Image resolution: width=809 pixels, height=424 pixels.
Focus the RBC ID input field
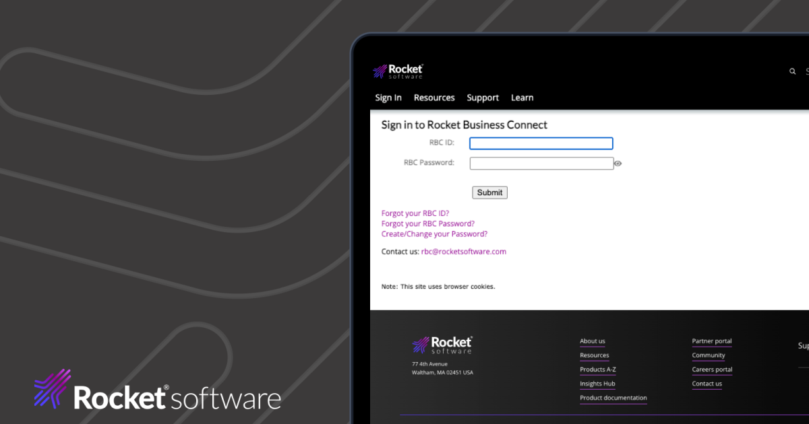[x=541, y=143]
